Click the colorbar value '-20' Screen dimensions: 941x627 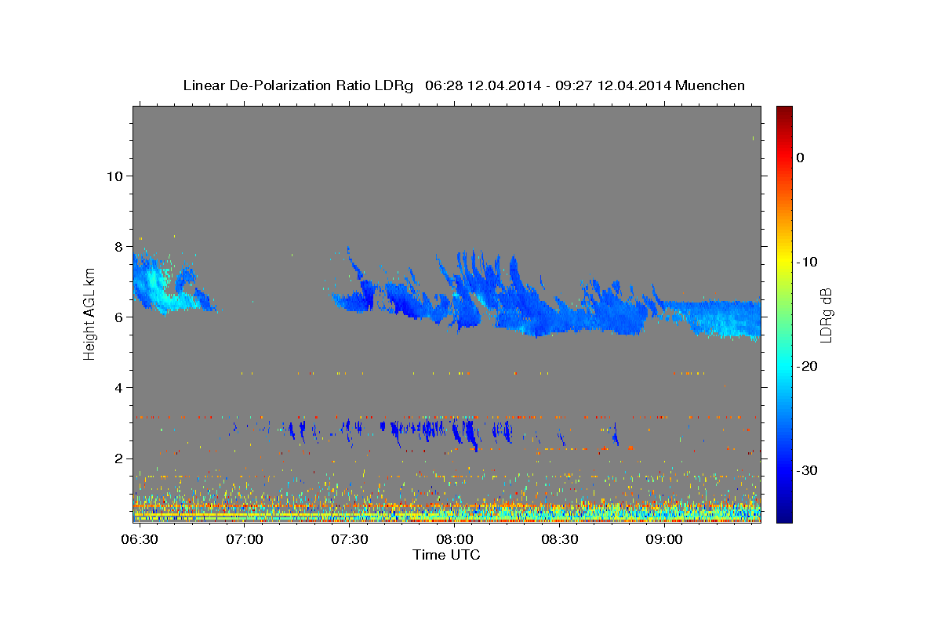coord(807,366)
